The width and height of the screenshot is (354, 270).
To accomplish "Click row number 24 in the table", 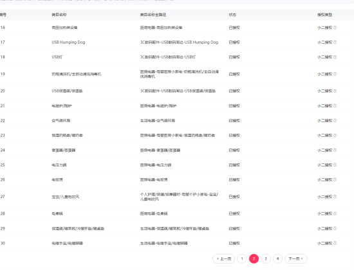I will (x=3, y=150).
